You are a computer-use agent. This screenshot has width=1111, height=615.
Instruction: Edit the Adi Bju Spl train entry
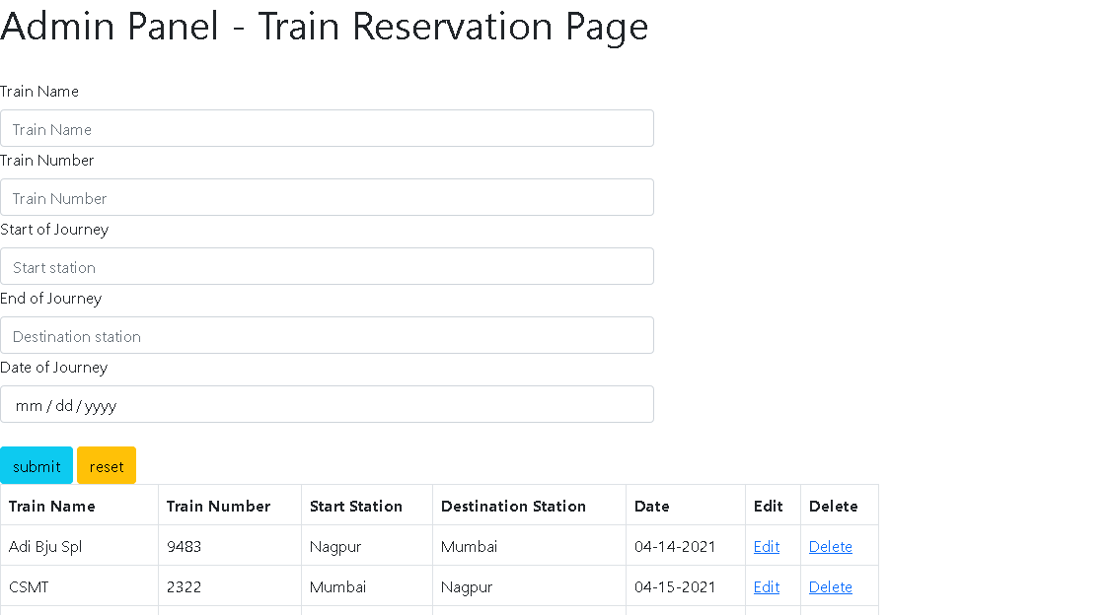pyautogui.click(x=767, y=546)
